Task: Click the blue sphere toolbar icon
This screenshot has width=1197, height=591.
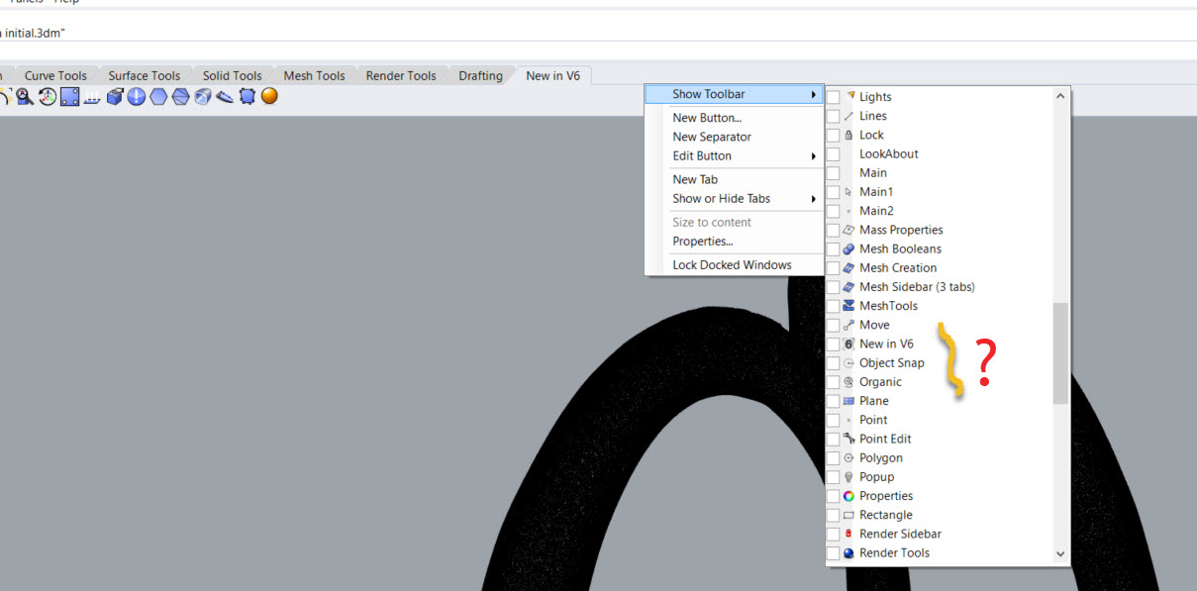Action: click(x=137, y=96)
